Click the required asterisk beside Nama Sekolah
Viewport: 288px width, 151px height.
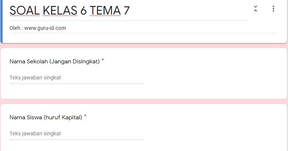pos(103,60)
